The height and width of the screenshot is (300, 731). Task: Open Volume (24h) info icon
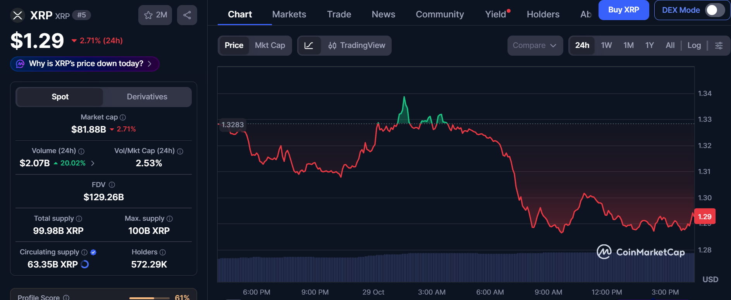81,151
